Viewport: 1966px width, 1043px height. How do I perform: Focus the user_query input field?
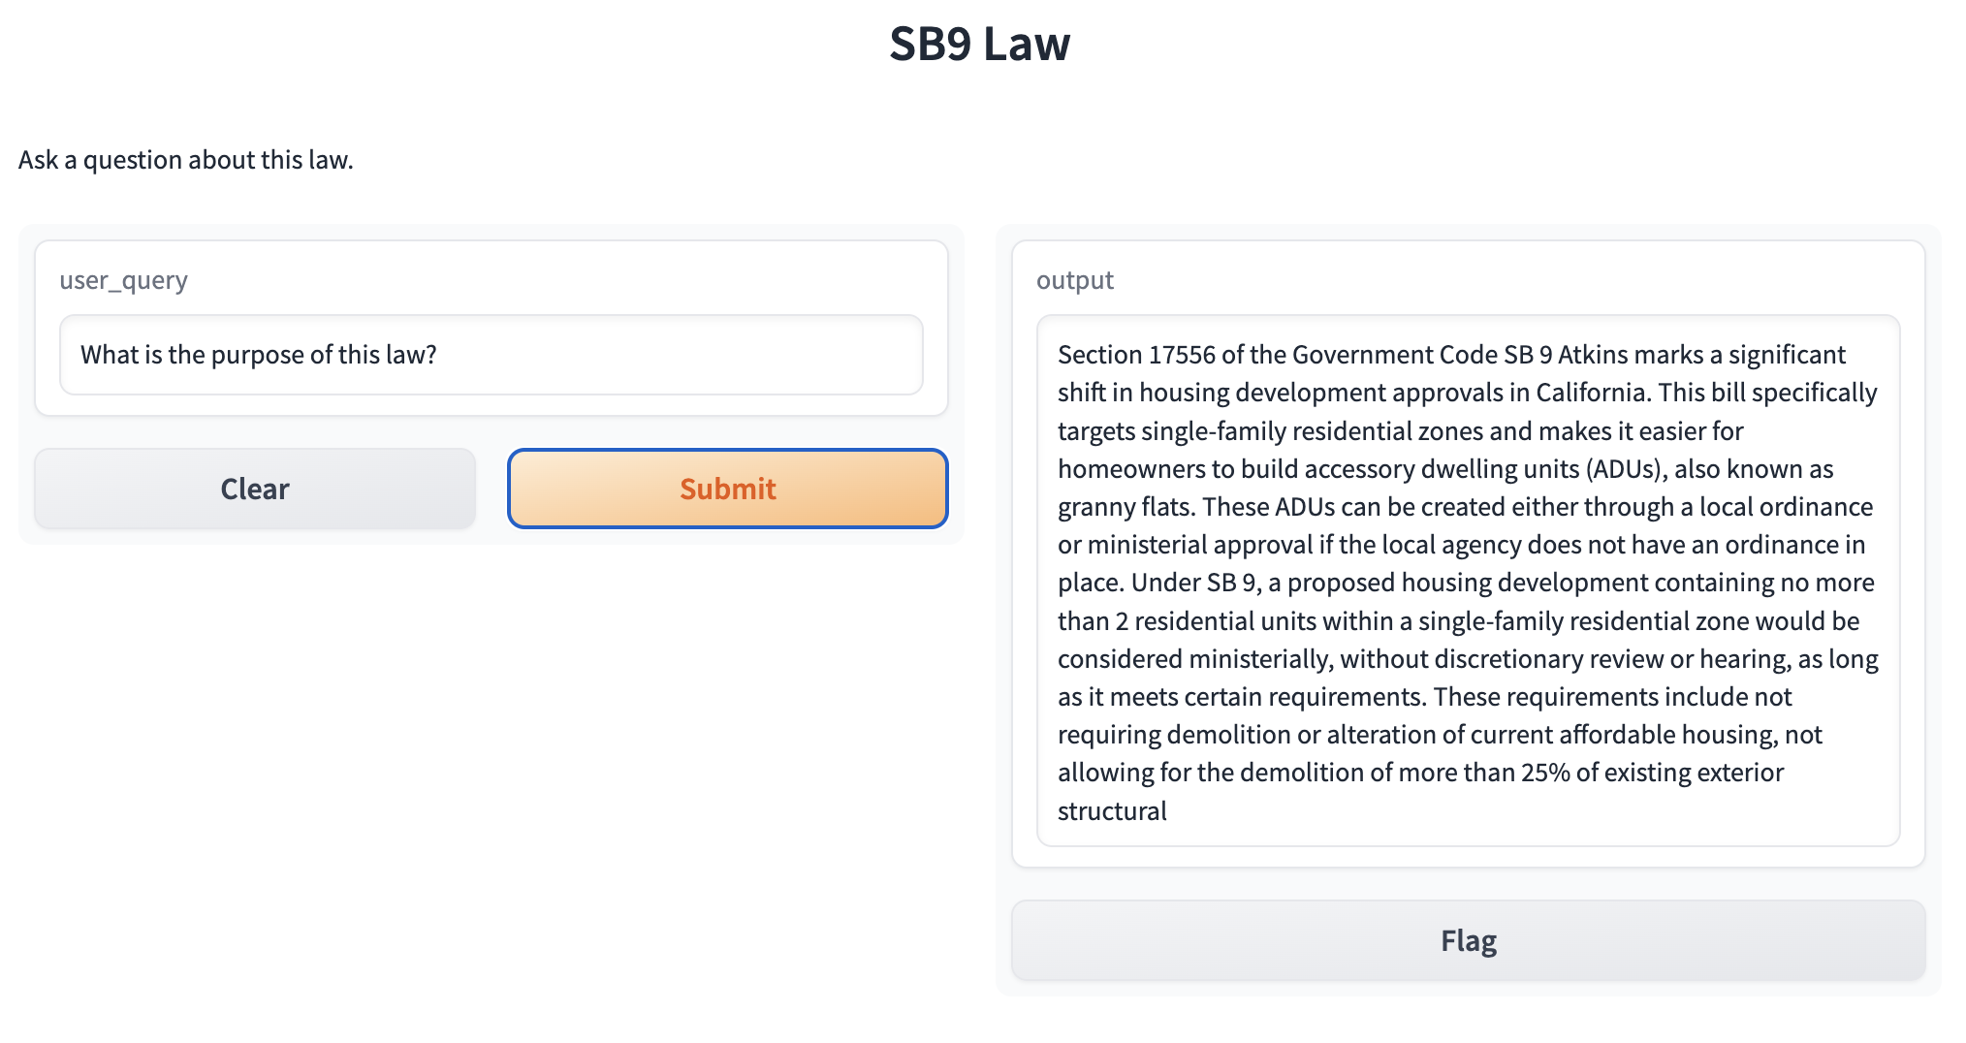coord(491,355)
